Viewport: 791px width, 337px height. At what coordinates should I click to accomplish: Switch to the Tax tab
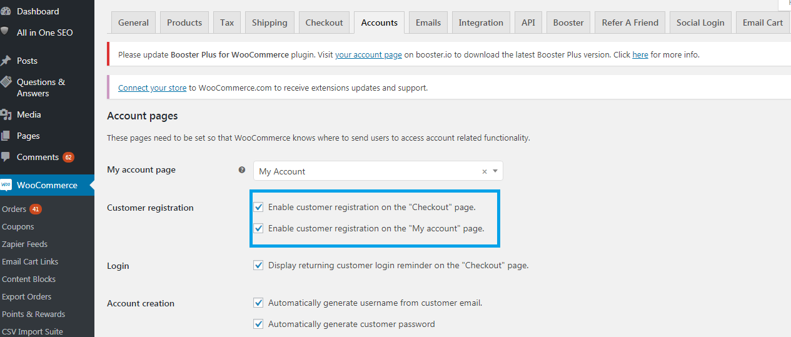(x=227, y=23)
